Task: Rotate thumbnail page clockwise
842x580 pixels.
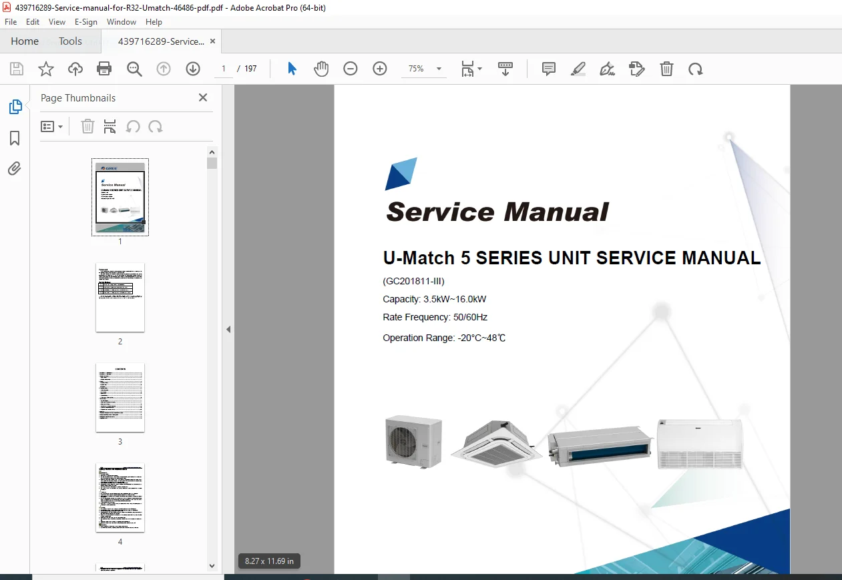Action: coord(156,126)
